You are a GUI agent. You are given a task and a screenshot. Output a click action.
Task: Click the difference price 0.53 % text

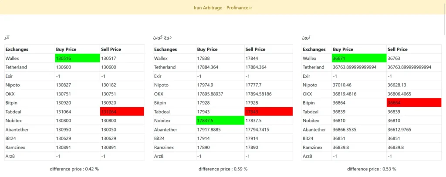point(372,169)
